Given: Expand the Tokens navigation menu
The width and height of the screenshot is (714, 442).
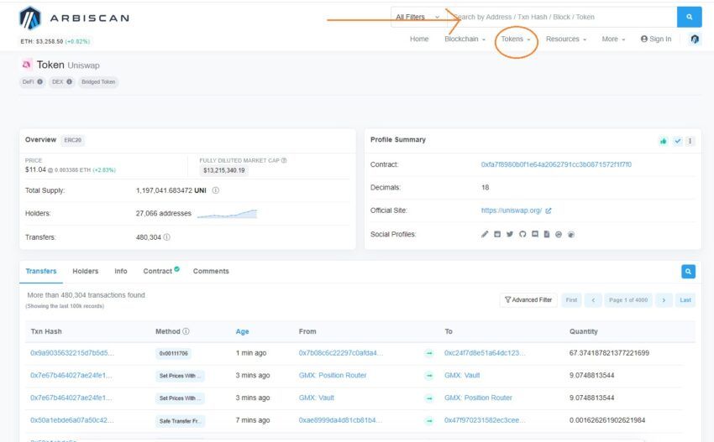Looking at the screenshot, I should coord(515,39).
